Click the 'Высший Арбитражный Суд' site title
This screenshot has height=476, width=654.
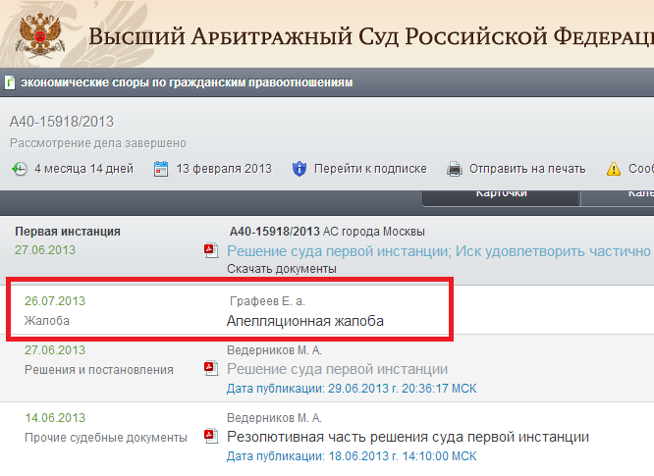coord(371,36)
